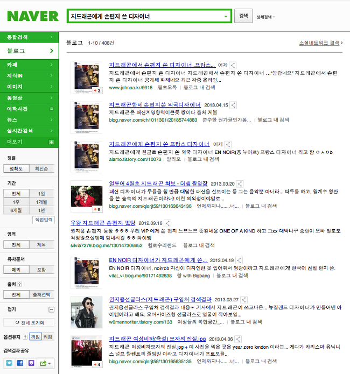This screenshot has width=350, height=374.
Task: Share search results via Facebook icon
Action: 20,363
